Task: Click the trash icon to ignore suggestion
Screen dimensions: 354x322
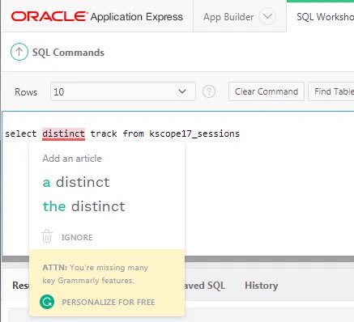Action: click(x=47, y=236)
